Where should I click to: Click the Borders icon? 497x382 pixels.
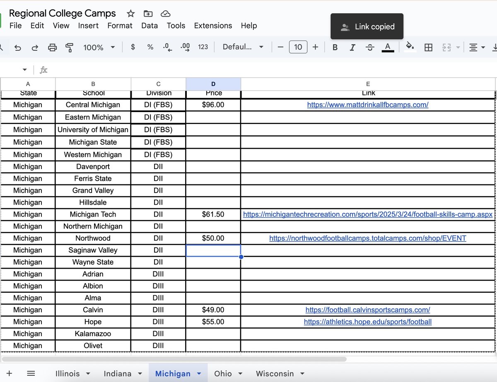(x=429, y=47)
